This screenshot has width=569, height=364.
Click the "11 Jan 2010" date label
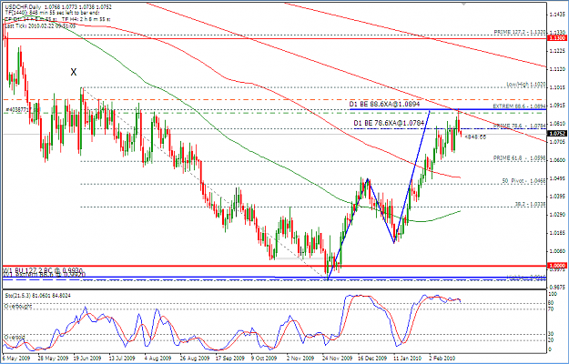click(x=406, y=358)
